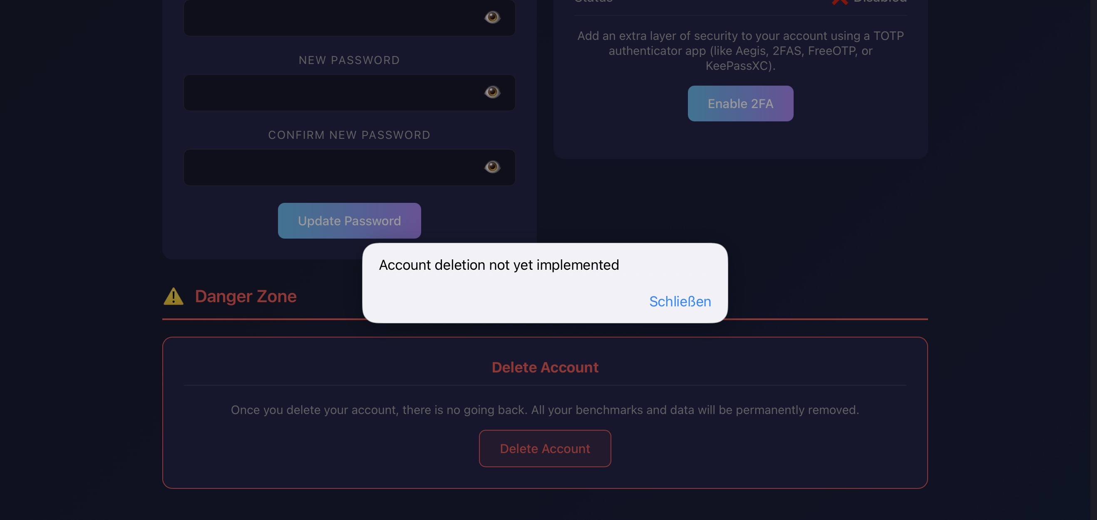The height and width of the screenshot is (520, 1097).
Task: Click the Enable 2FA button
Action: point(740,104)
